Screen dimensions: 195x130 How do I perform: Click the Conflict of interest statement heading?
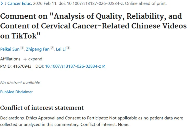[x=42, y=108]
